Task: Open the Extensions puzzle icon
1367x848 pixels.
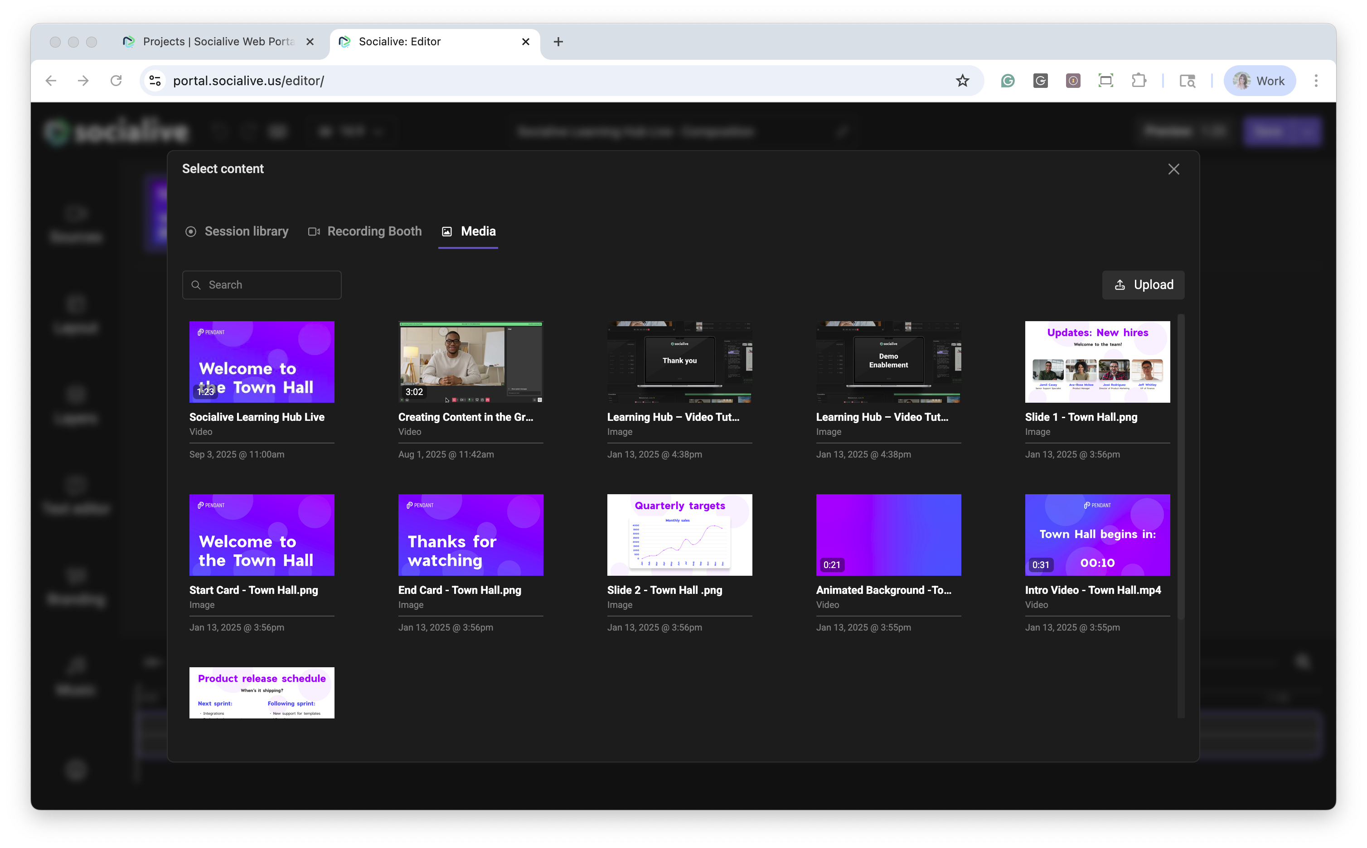Action: [x=1139, y=81]
